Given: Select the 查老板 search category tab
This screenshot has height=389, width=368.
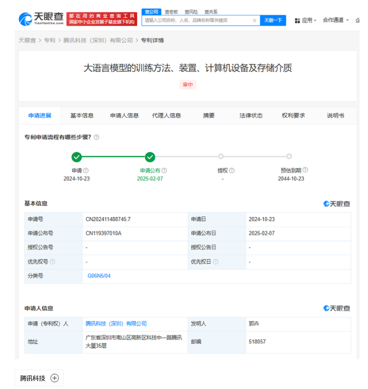Looking at the screenshot, I should (171, 12).
